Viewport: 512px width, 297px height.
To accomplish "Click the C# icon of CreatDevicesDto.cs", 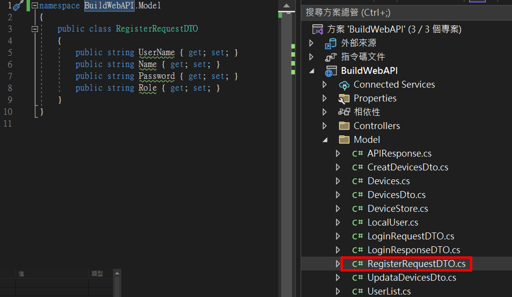I will click(358, 167).
